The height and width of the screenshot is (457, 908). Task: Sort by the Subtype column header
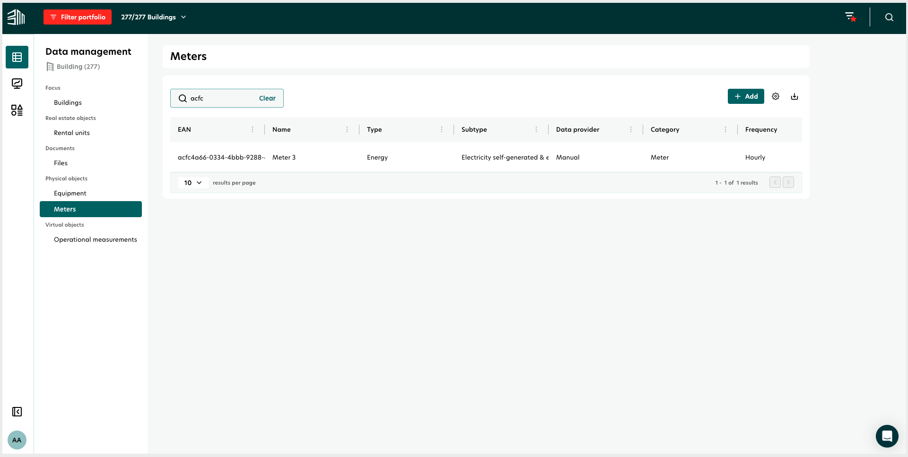click(x=474, y=129)
